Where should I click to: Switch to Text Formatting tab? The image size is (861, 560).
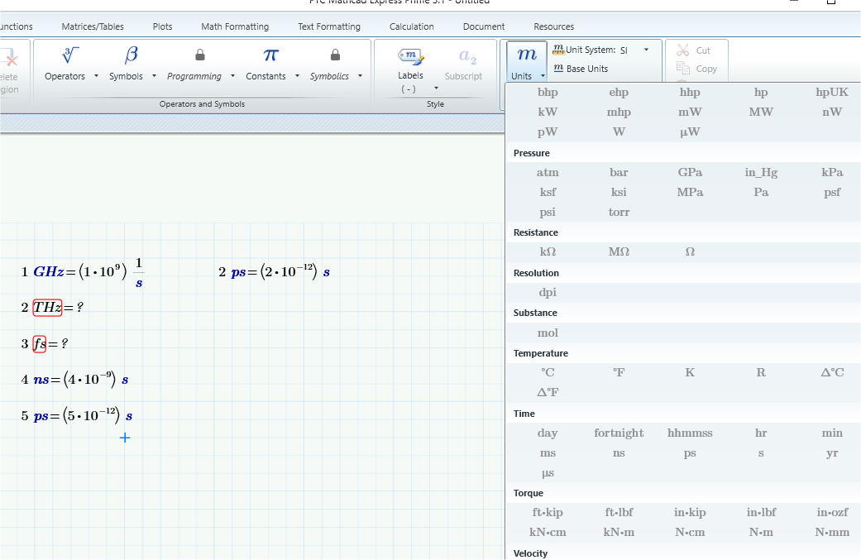329,26
